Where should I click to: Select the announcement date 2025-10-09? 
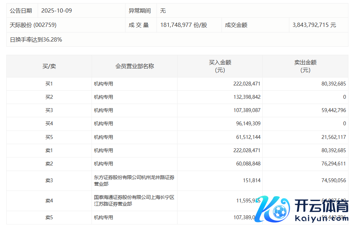point(57,11)
